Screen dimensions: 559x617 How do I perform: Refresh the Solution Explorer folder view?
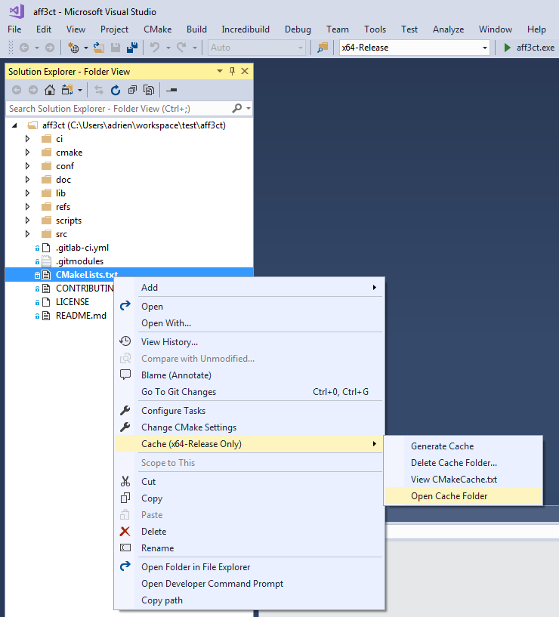click(116, 90)
